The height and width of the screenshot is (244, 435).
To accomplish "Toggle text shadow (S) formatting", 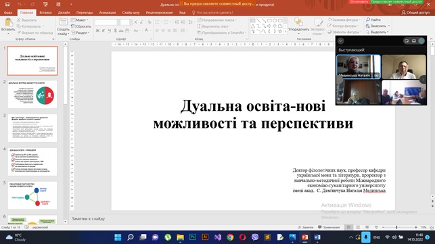I will tap(115, 30).
